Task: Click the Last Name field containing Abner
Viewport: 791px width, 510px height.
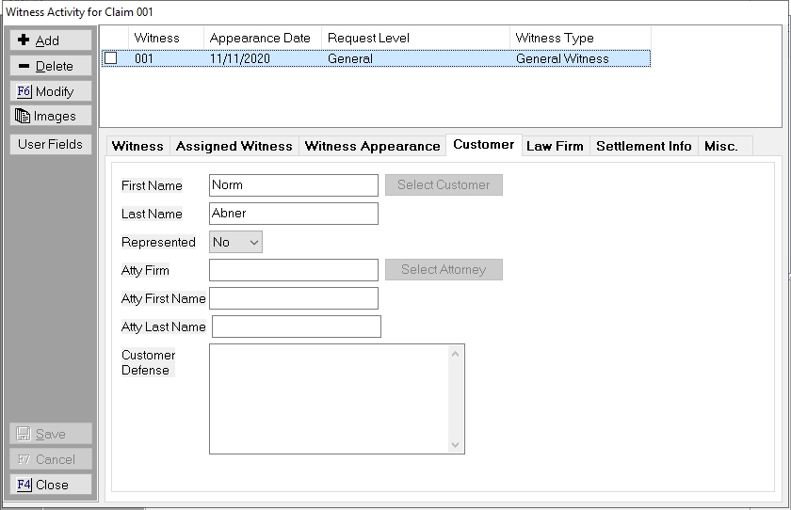Action: pyautogui.click(x=293, y=214)
